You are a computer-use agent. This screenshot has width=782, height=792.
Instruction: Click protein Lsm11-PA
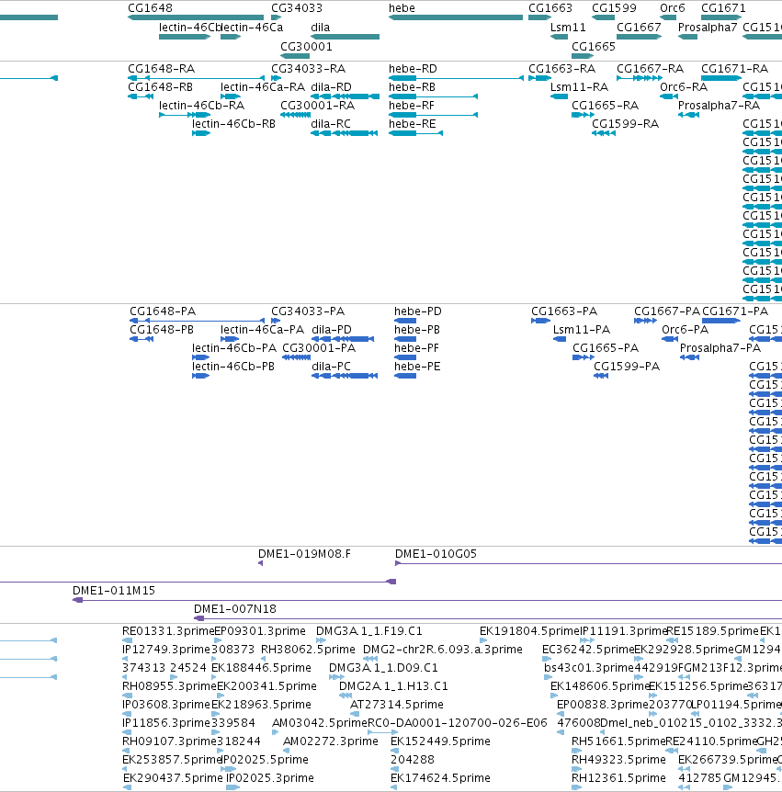[x=582, y=329]
